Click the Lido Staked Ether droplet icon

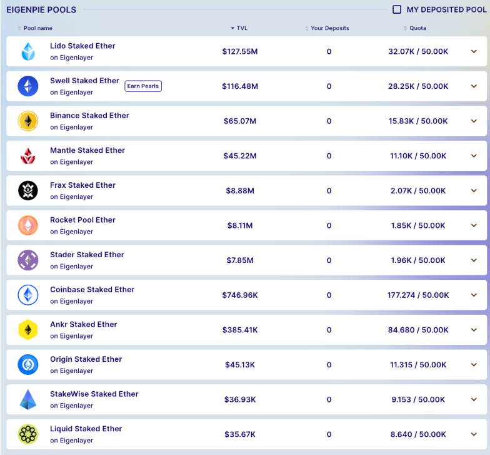(28, 51)
